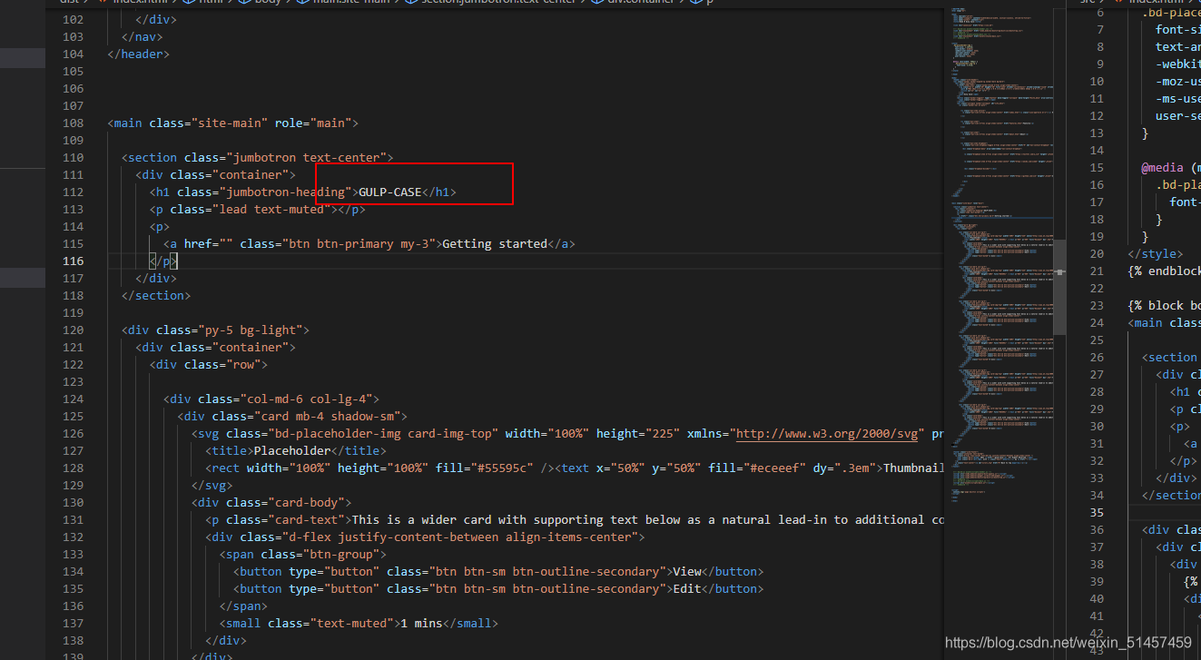Click line number 26 in right editor gutter
Viewport: 1201px width, 660px height.
[x=1097, y=358]
